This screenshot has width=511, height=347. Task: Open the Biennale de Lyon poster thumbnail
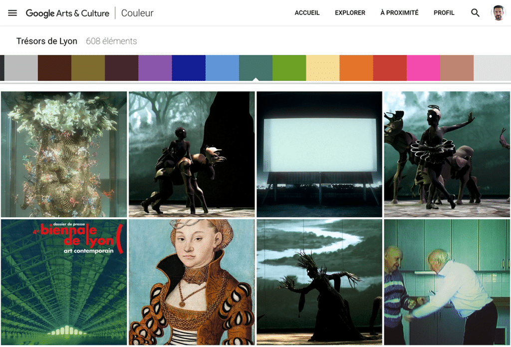click(x=64, y=282)
